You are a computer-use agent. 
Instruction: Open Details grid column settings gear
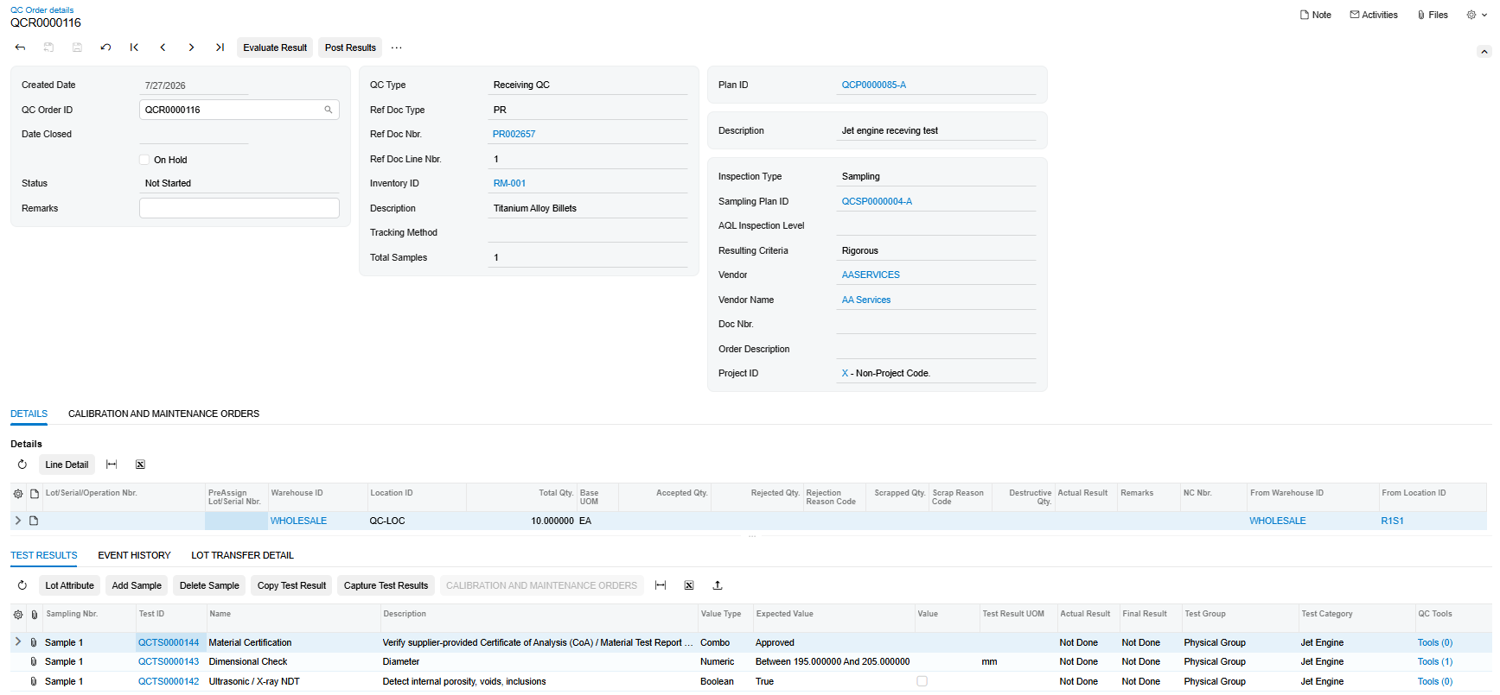(18, 494)
